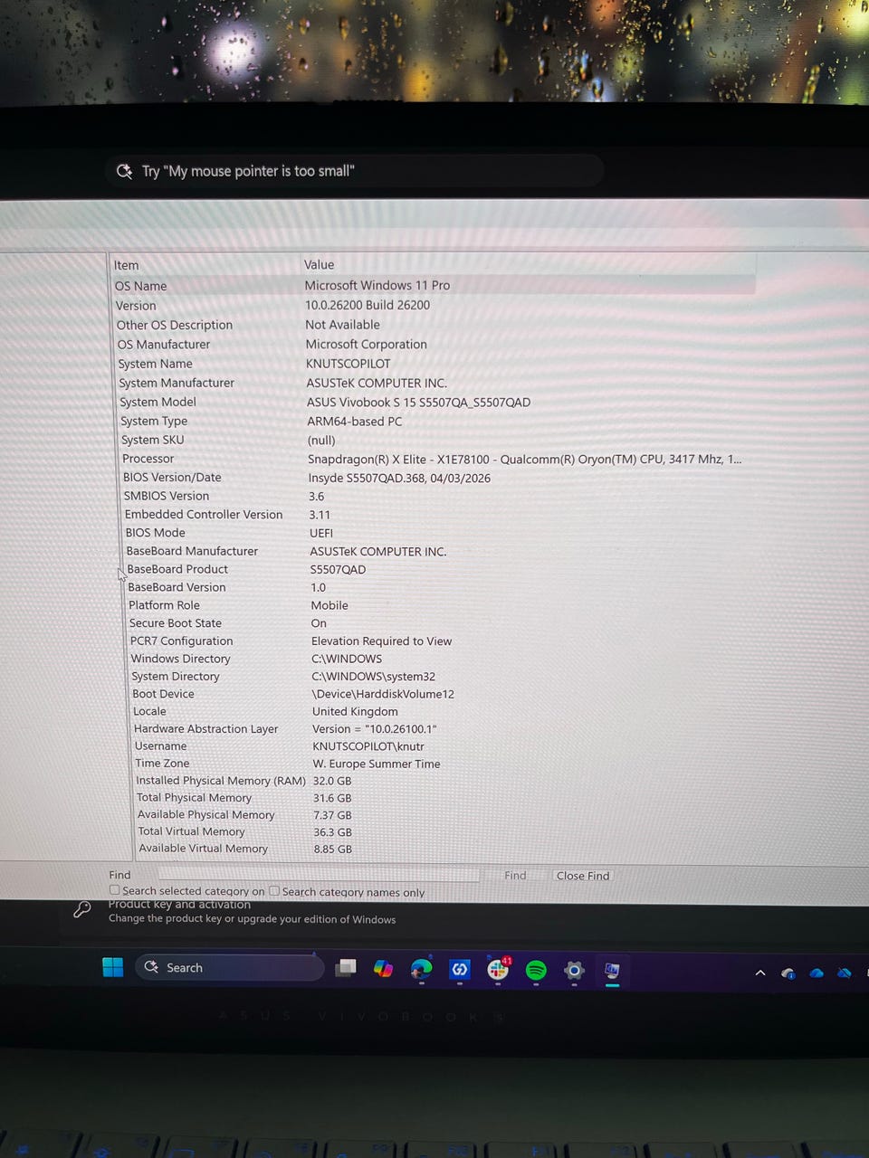Open the blue app next to Edge
Screen dimensions: 869x1158
[459, 970]
